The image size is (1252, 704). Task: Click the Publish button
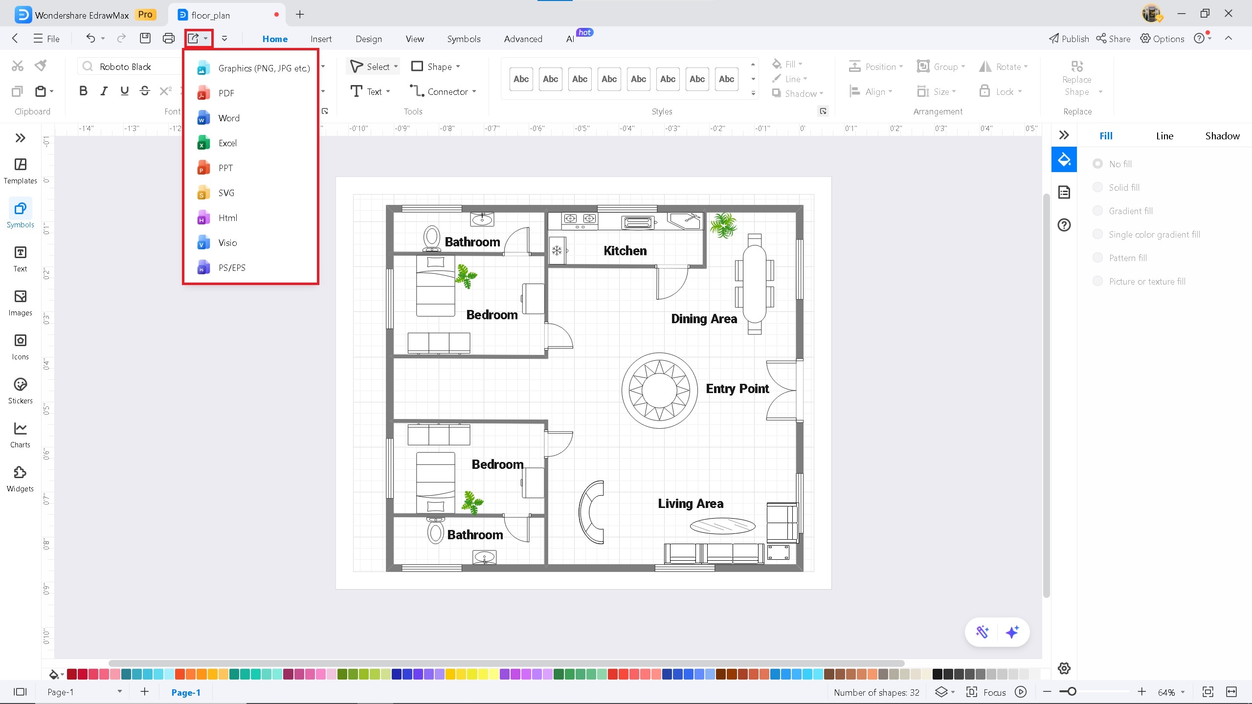pos(1069,39)
